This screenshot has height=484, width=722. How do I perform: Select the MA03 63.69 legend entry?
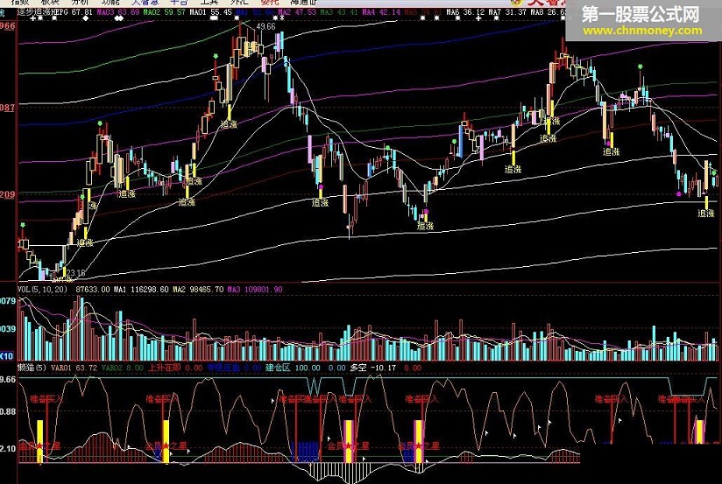(117, 12)
